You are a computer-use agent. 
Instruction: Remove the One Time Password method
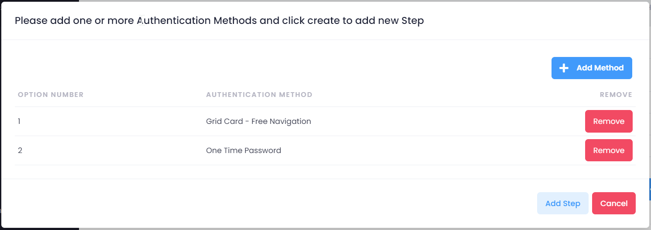click(608, 150)
